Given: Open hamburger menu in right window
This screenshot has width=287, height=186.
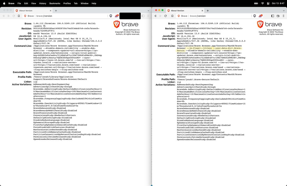Looking at the screenshot, I should [283, 16].
